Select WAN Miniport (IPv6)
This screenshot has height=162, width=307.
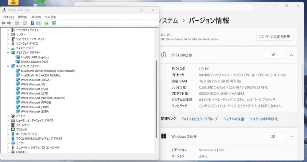34,89
